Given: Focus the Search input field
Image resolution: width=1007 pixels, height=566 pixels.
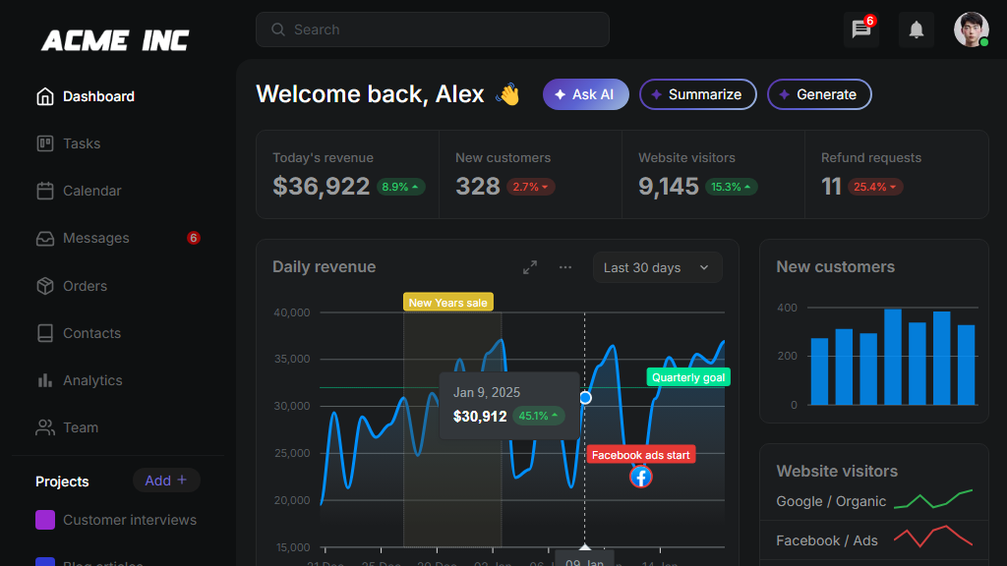Looking at the screenshot, I should point(433,29).
